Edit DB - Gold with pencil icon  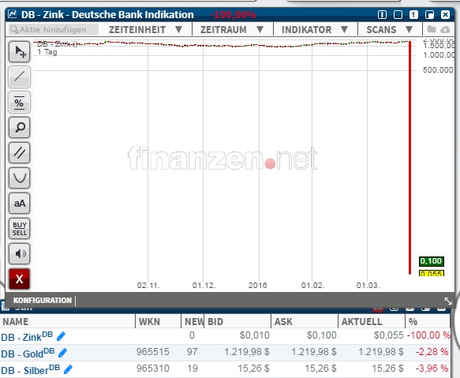click(x=63, y=353)
